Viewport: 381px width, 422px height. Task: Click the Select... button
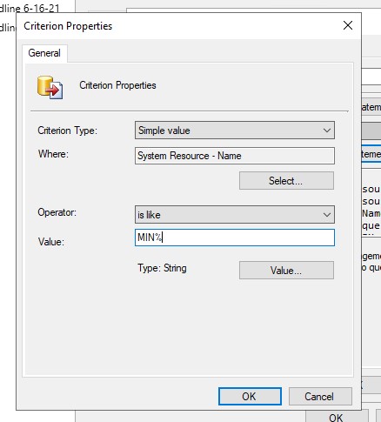point(286,181)
